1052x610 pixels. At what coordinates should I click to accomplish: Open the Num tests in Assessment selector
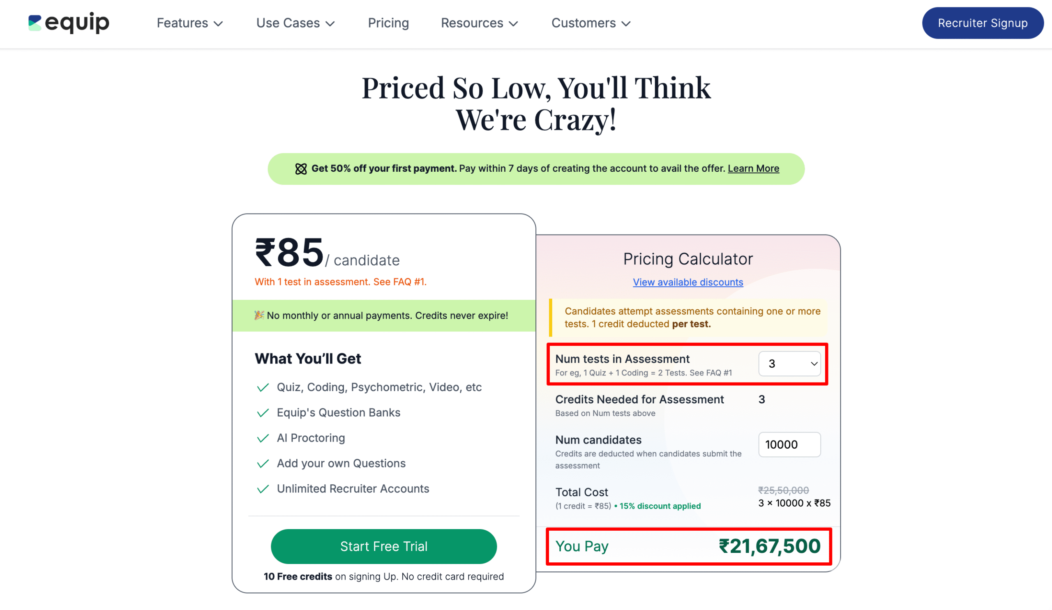click(789, 364)
